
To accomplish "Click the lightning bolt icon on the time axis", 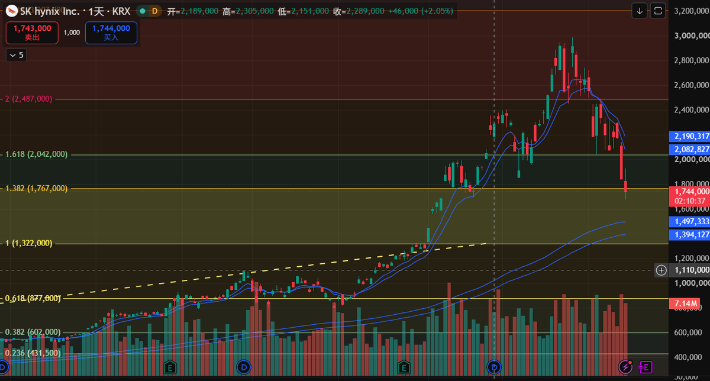I will pyautogui.click(x=627, y=367).
